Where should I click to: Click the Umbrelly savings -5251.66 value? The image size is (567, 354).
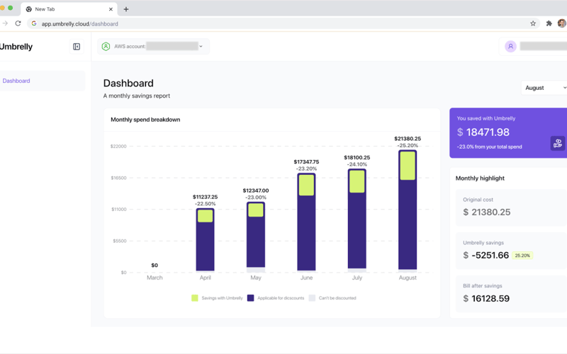pos(486,256)
